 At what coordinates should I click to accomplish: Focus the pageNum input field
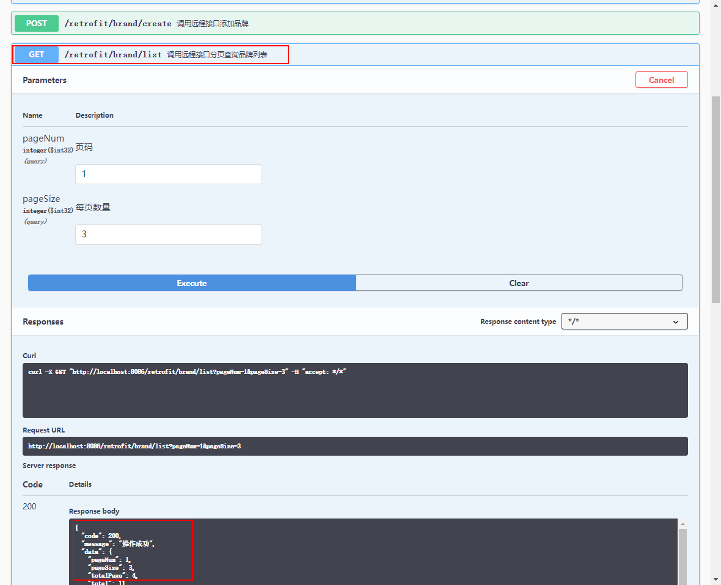(x=168, y=174)
